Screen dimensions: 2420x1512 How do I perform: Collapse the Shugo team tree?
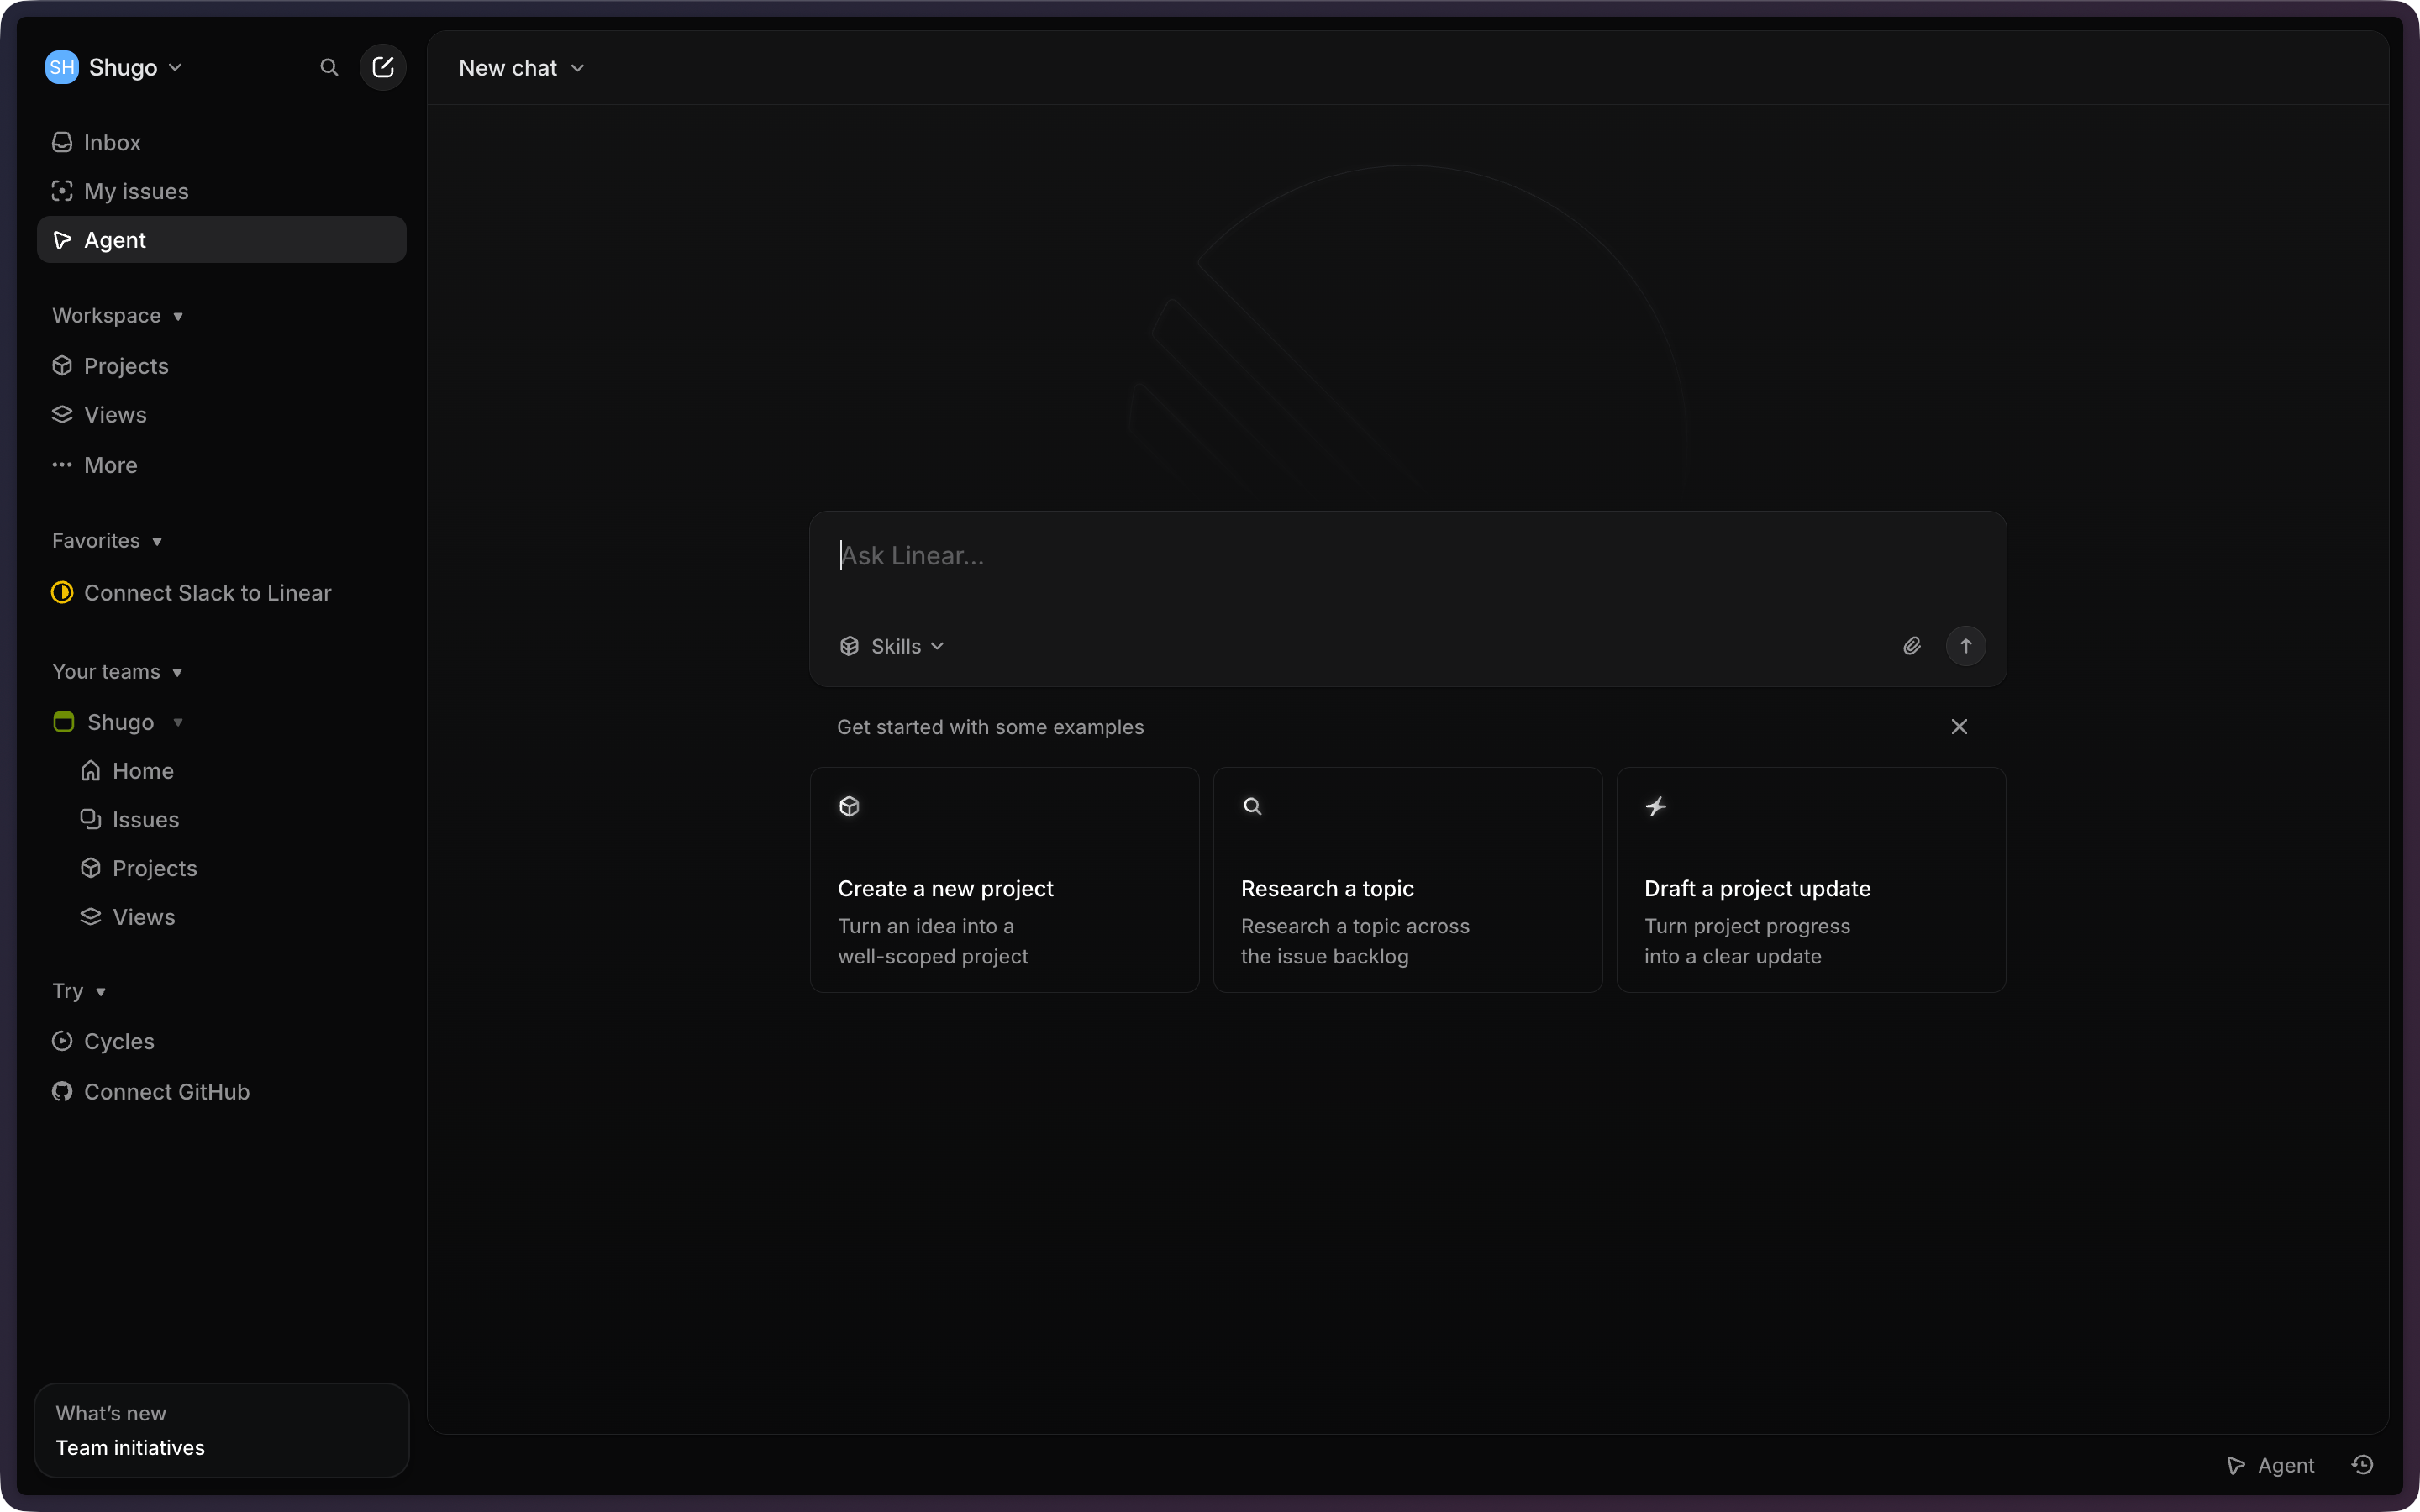pos(178,722)
